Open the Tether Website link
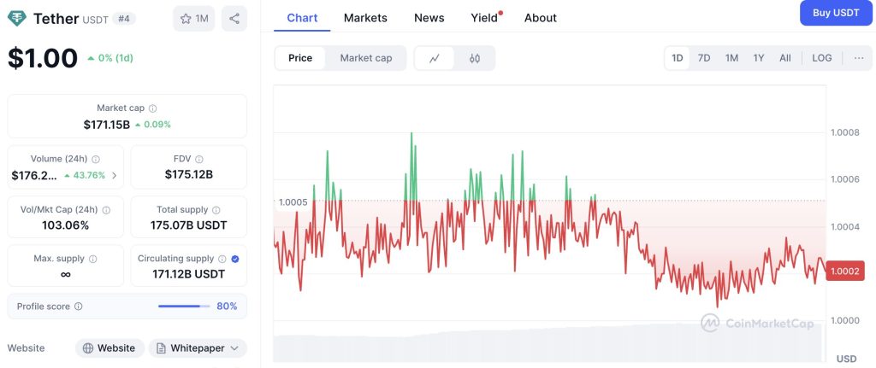The width and height of the screenshot is (876, 368). click(108, 348)
